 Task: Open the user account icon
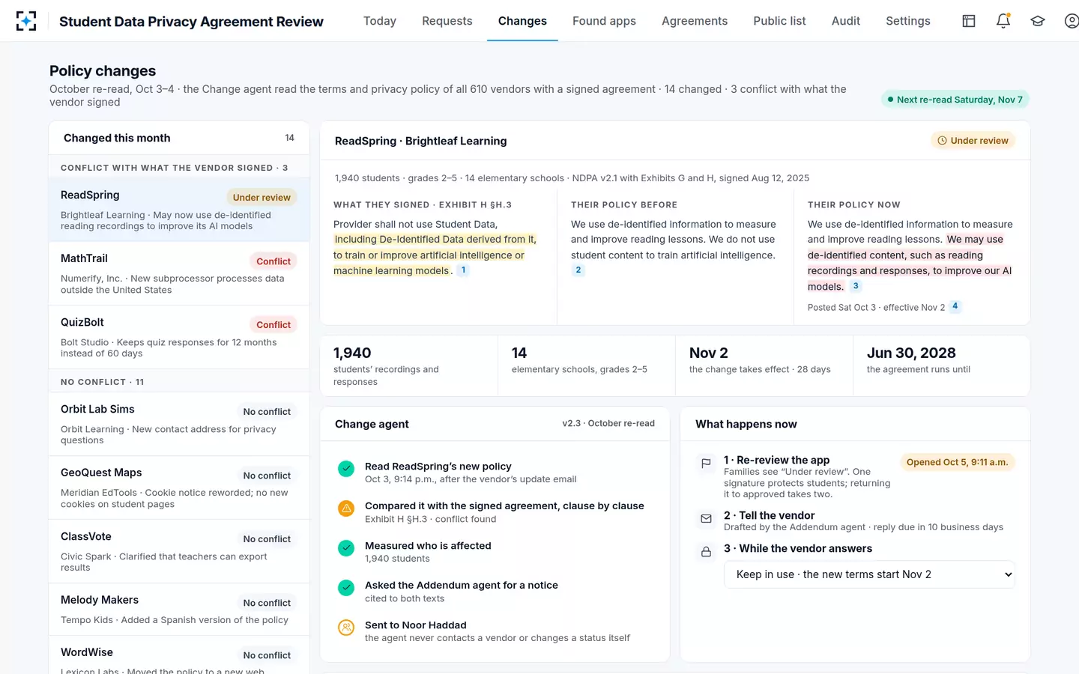(1072, 21)
